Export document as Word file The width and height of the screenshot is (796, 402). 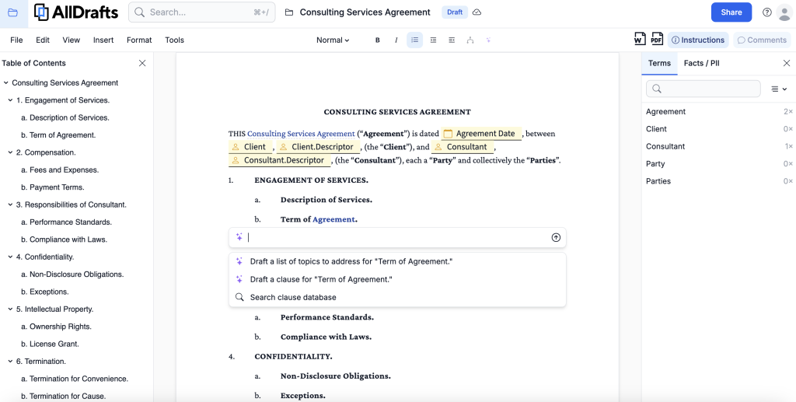pyautogui.click(x=640, y=40)
